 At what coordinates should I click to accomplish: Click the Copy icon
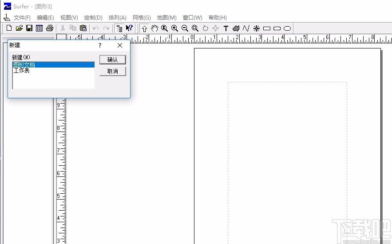coord(73,28)
